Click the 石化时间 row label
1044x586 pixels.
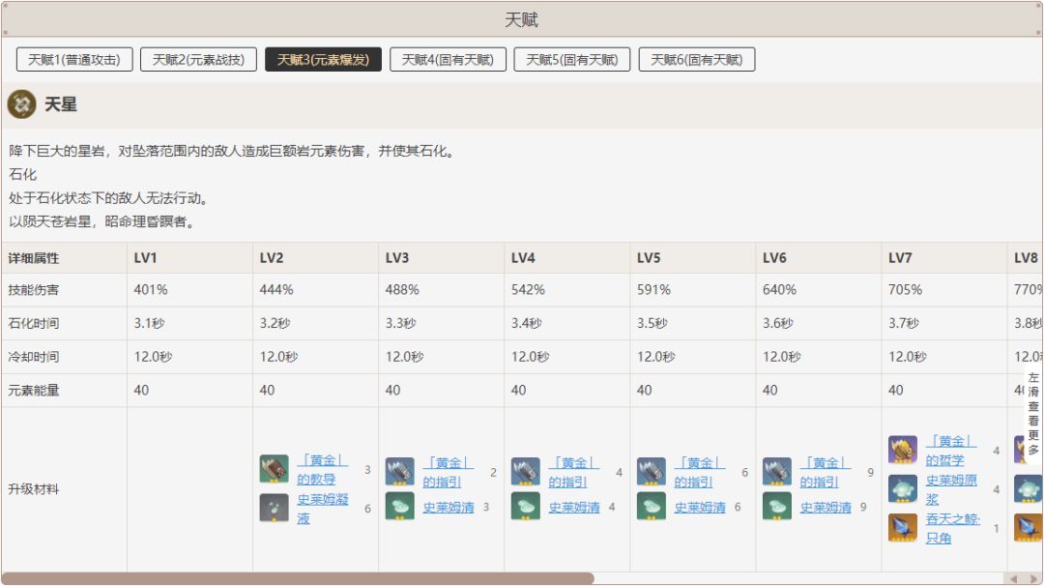[33, 323]
